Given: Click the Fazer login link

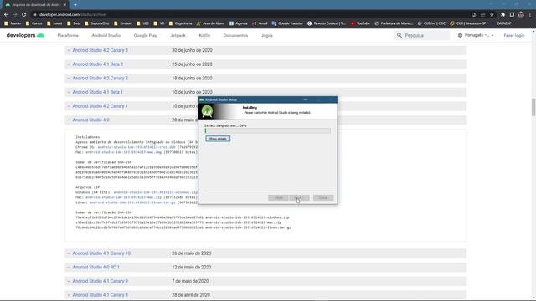Looking at the screenshot, I should tap(513, 35).
